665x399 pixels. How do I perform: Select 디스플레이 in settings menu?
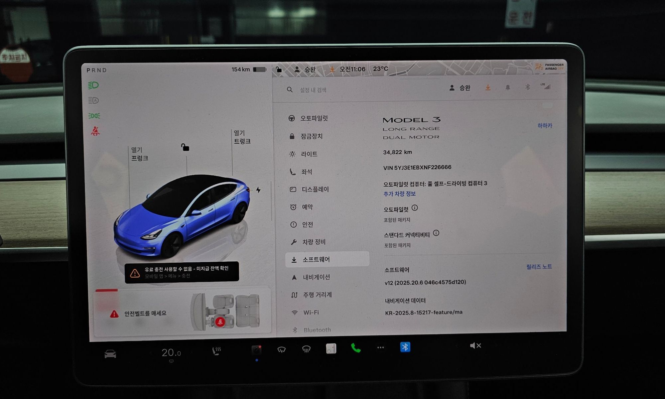(315, 190)
